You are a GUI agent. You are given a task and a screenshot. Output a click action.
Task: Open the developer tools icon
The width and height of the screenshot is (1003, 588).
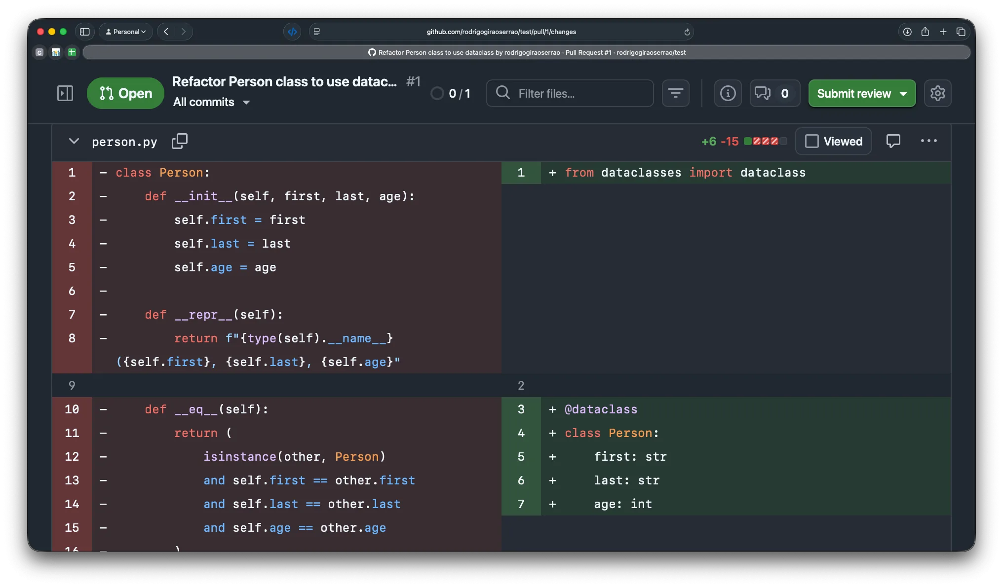pyautogui.click(x=292, y=32)
